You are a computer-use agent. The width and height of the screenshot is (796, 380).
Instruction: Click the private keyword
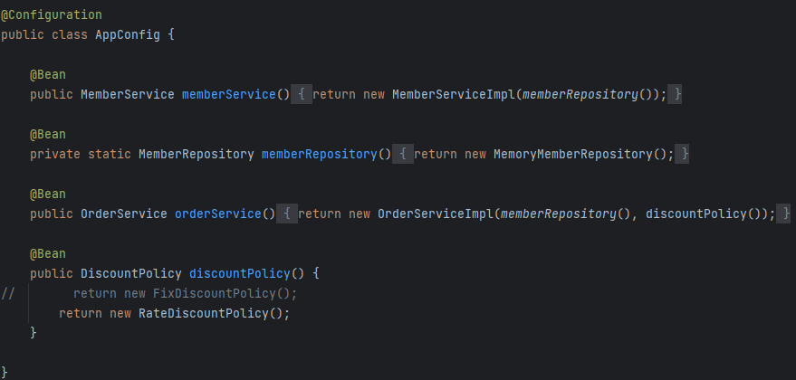55,154
